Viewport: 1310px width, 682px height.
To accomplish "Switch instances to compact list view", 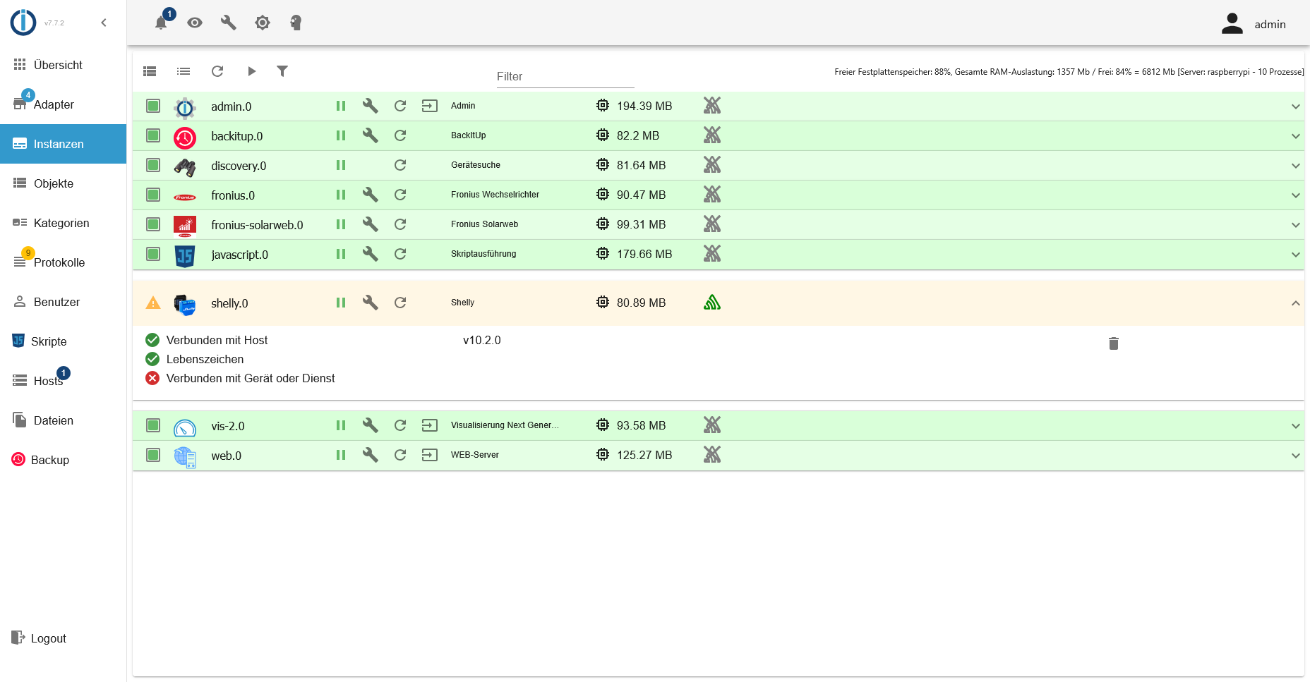I will point(184,71).
